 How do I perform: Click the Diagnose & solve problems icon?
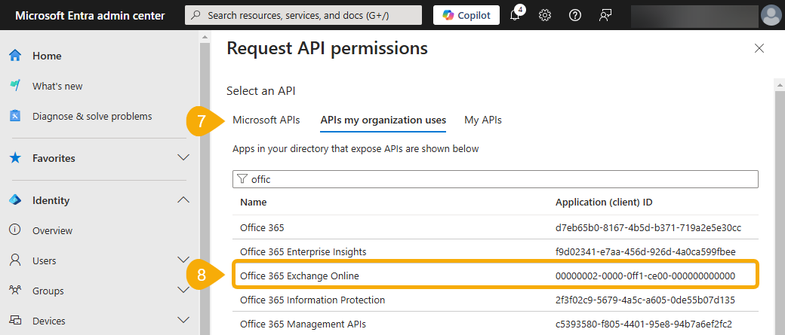point(15,116)
